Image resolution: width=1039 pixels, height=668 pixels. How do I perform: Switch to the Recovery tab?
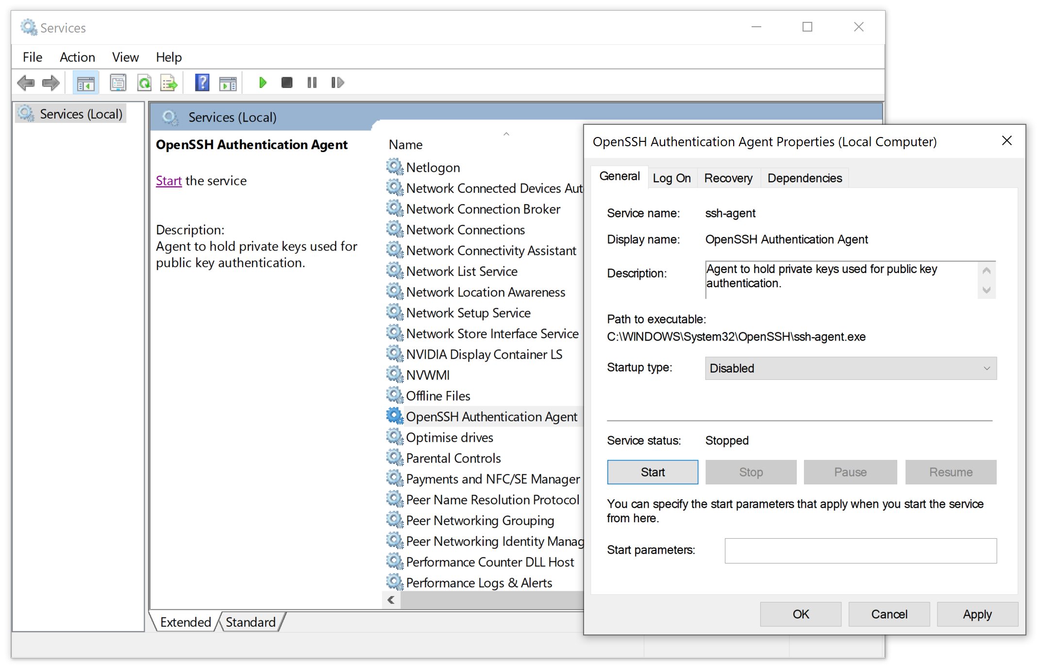[x=728, y=178]
